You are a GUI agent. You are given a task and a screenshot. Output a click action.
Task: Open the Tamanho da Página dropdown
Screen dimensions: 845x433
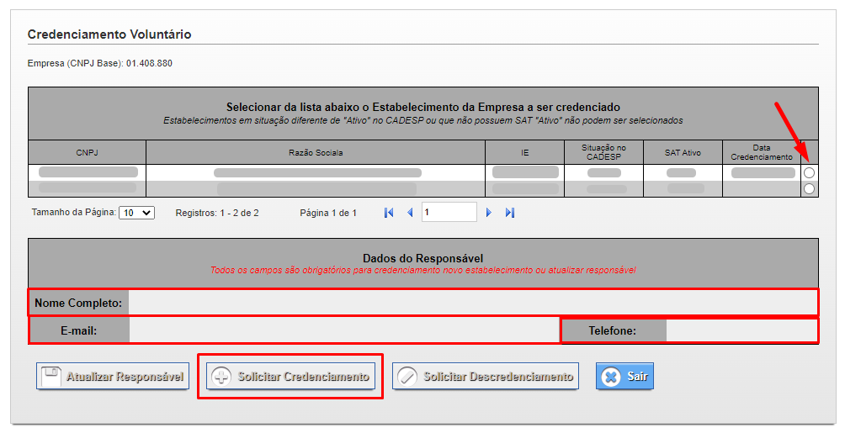click(x=137, y=213)
